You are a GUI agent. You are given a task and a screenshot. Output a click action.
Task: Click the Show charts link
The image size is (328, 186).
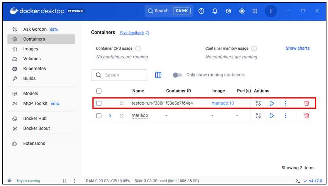pyautogui.click(x=297, y=48)
